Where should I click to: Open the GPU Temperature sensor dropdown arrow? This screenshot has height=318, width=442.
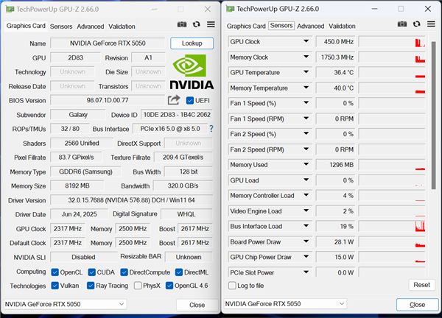[306, 73]
